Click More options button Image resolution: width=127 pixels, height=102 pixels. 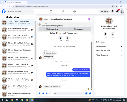[x=79, y=29]
